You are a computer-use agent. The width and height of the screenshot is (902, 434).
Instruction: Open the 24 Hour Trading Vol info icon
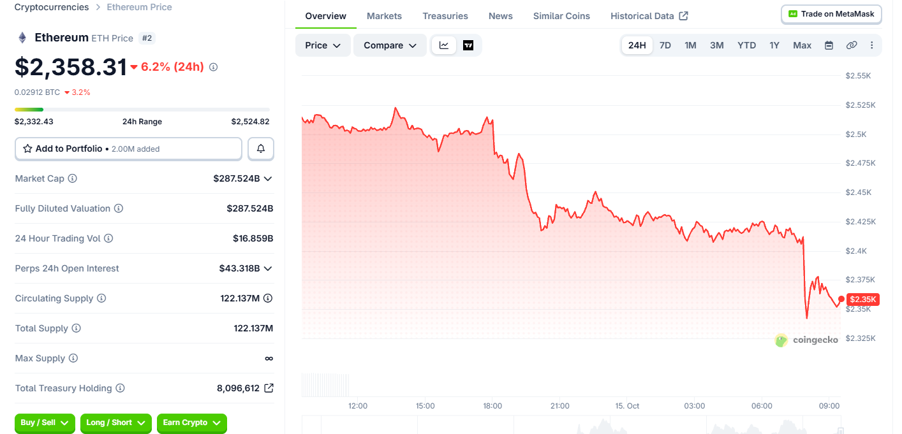(x=108, y=238)
